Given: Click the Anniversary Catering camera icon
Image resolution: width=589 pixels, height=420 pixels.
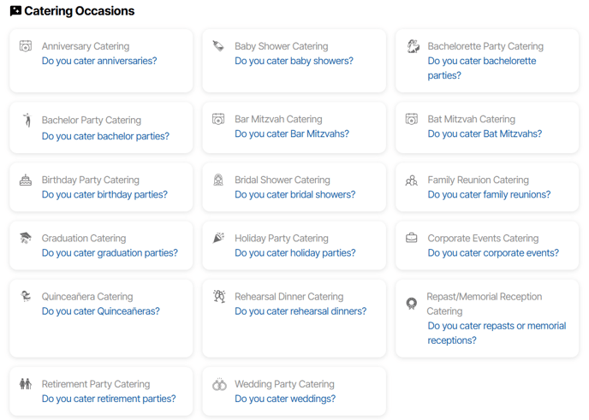Looking at the screenshot, I should click(26, 46).
